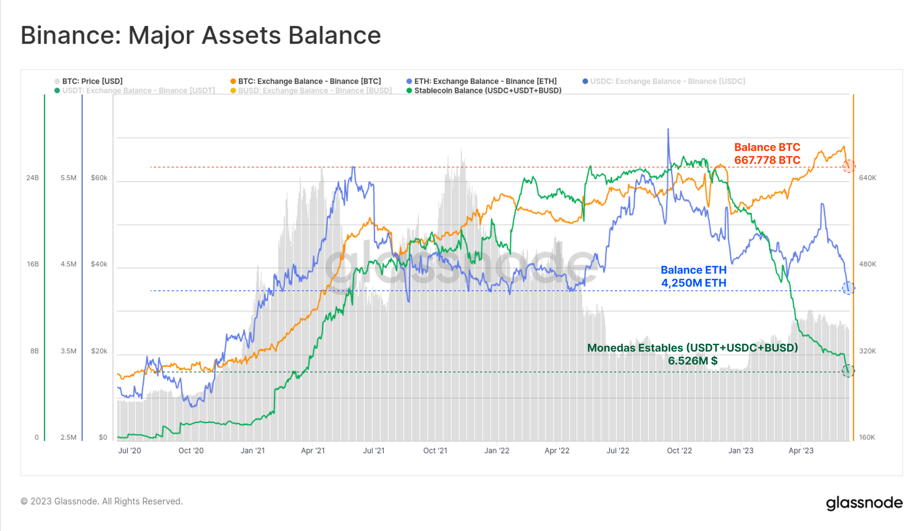
Task: Toggle ETH Exchange Balance Binance legend entry
Action: click(x=485, y=81)
